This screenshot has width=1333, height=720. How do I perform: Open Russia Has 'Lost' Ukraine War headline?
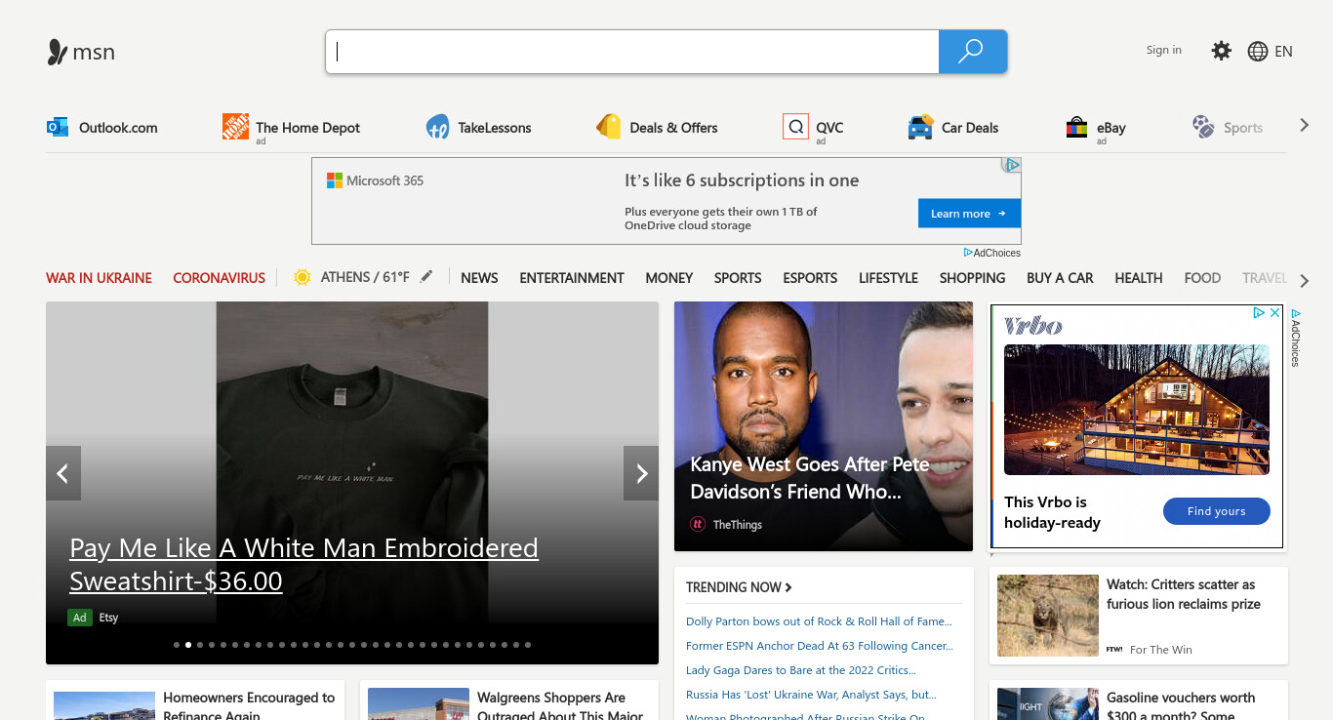coord(811,695)
